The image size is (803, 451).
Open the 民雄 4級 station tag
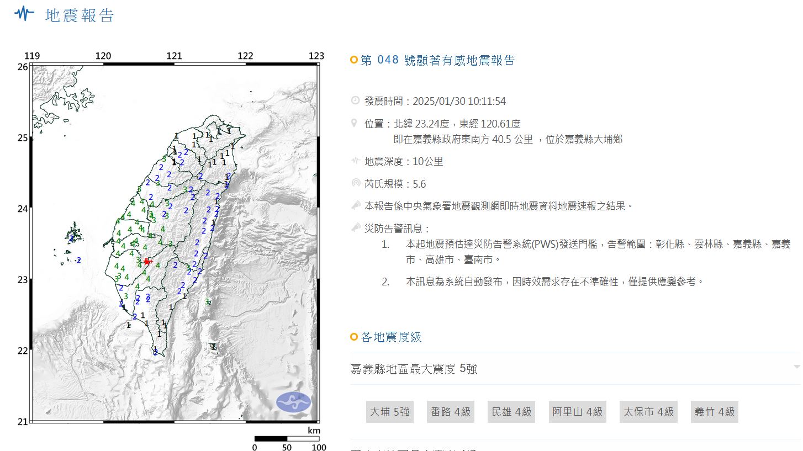511,412
